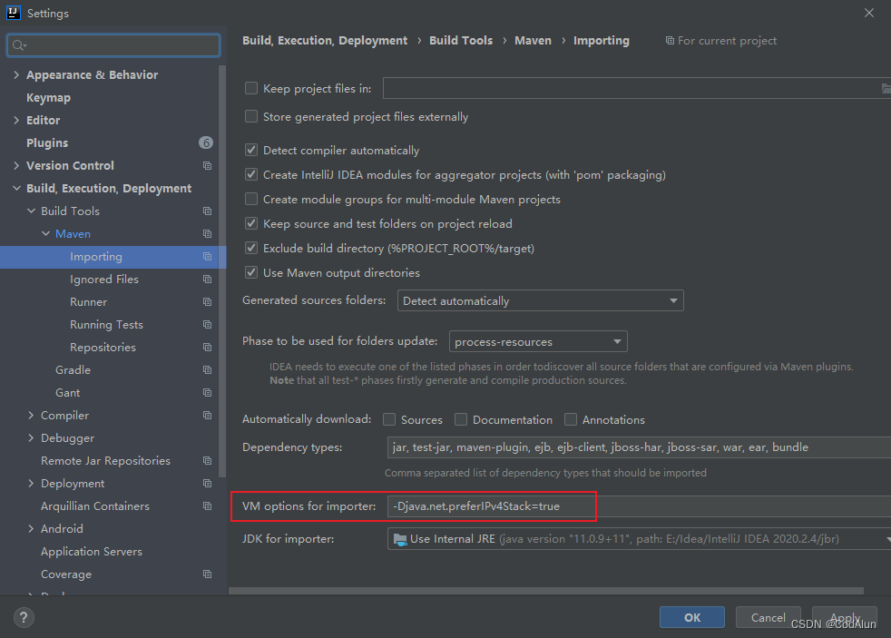Open help with the question mark button
This screenshot has height=638, width=891.
pos(24,617)
